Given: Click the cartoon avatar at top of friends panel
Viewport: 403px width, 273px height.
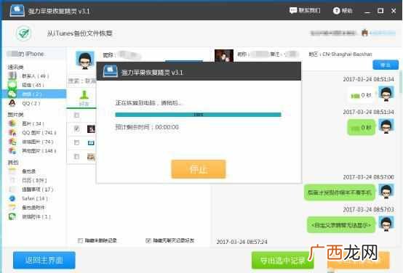Looking at the screenshot, I should pyautogui.click(x=85, y=60).
